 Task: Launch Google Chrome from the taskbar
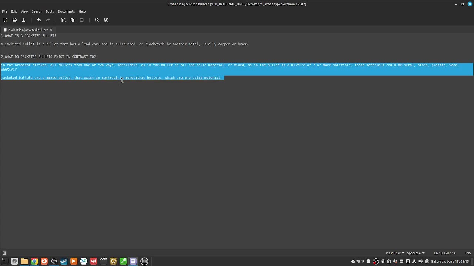[34, 261]
